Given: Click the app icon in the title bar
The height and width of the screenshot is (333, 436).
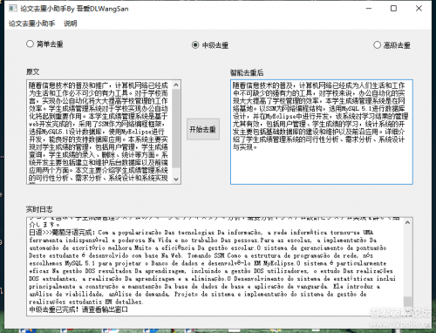Looking at the screenshot, I should 12,9.
